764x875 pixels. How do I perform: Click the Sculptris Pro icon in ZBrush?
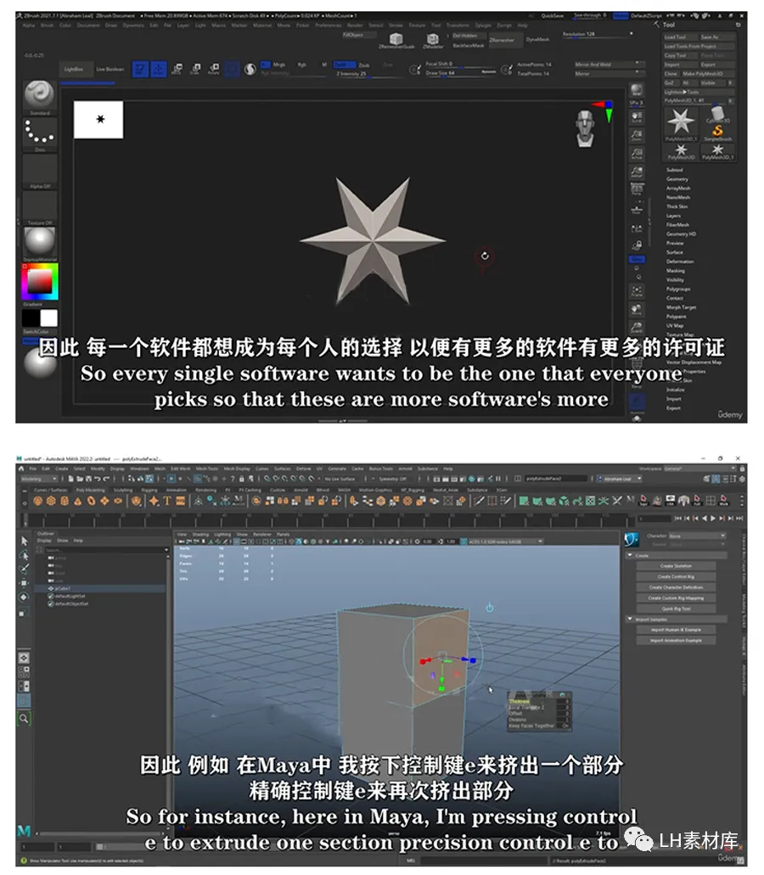[250, 69]
